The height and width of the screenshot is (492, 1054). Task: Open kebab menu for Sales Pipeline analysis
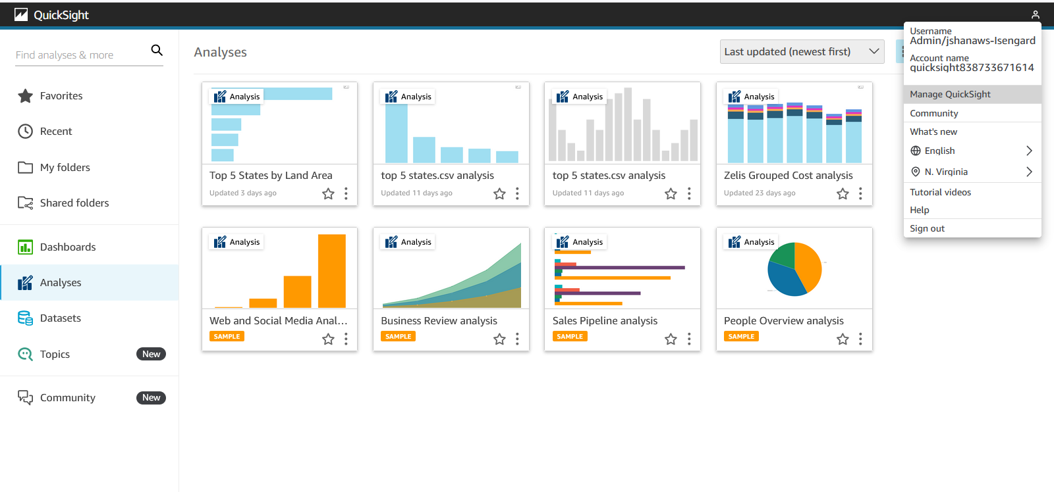689,339
